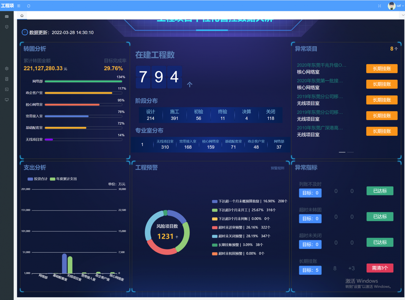Click the 29.76% target completion value

pyautogui.click(x=113, y=68)
